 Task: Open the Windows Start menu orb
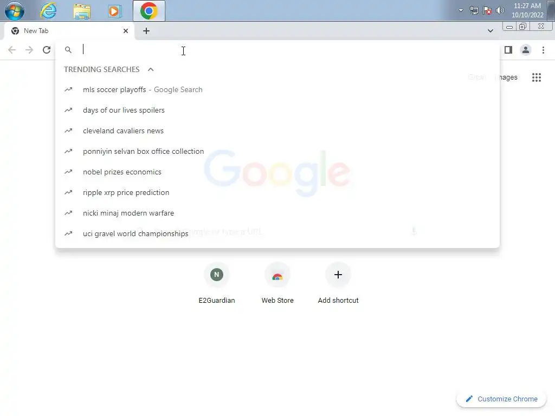coord(15,11)
